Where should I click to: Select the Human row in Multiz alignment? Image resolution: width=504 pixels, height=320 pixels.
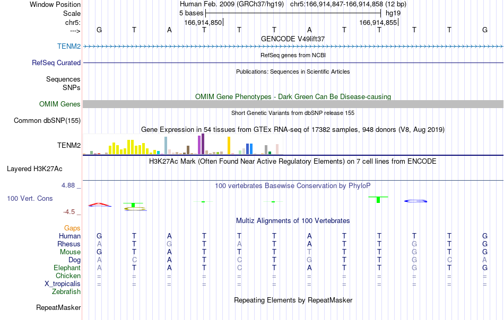pos(293,236)
